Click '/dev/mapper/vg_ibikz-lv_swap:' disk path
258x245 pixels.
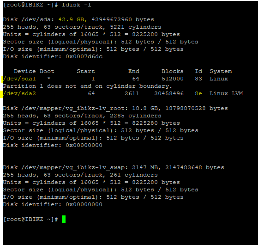(74, 167)
